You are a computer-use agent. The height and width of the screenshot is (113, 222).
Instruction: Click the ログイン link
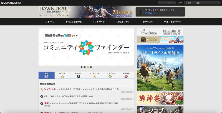pos(150,13)
